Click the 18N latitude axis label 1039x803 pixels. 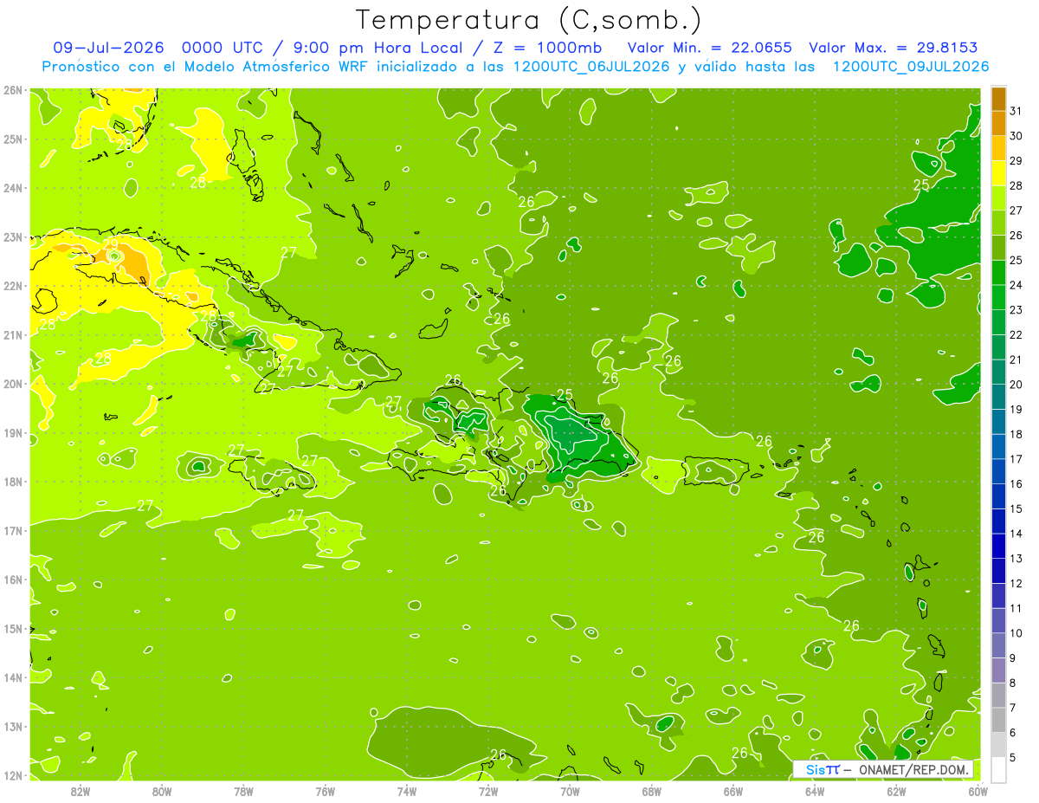(x=12, y=482)
